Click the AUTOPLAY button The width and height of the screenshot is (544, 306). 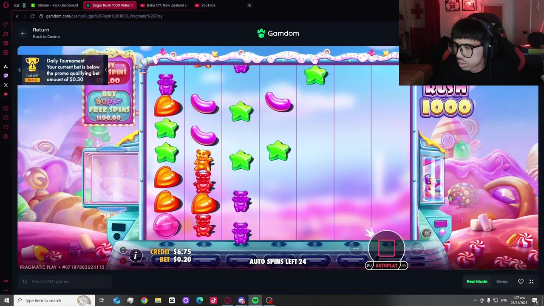click(386, 266)
